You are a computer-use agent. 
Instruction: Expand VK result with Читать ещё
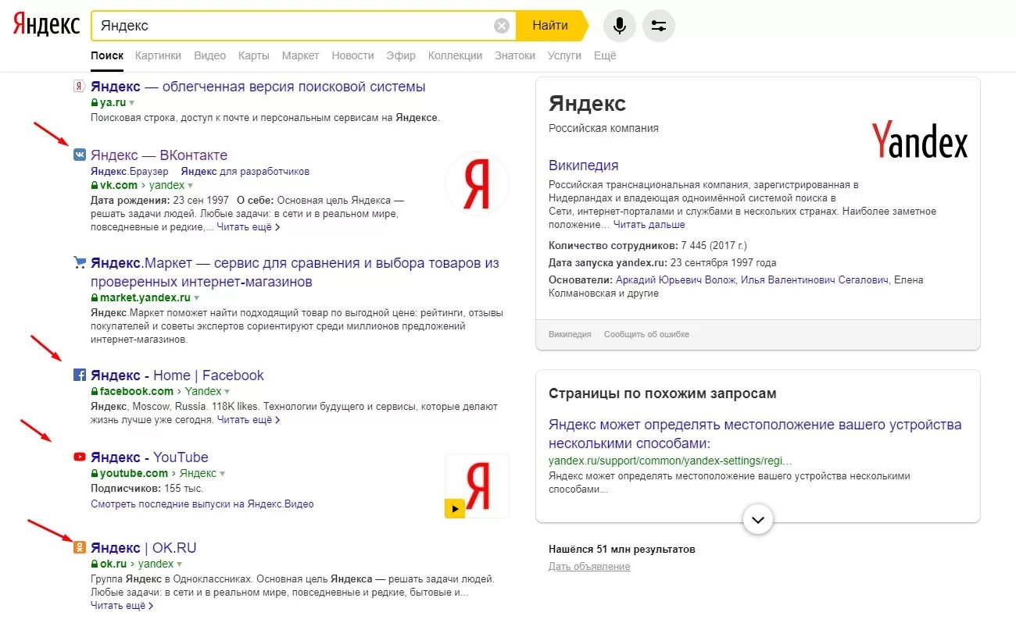click(x=248, y=227)
